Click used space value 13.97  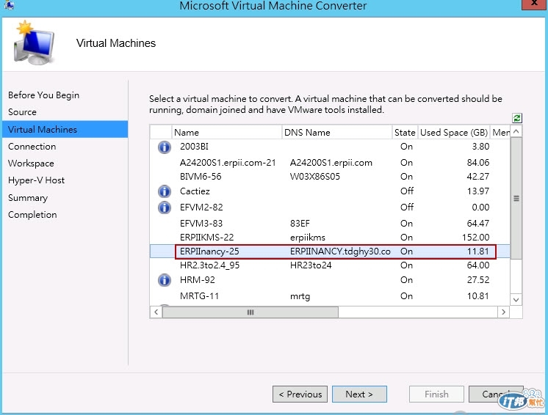click(x=478, y=191)
